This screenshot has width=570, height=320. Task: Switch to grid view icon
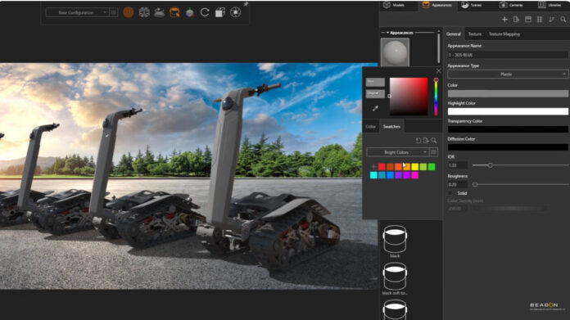pyautogui.click(x=540, y=20)
